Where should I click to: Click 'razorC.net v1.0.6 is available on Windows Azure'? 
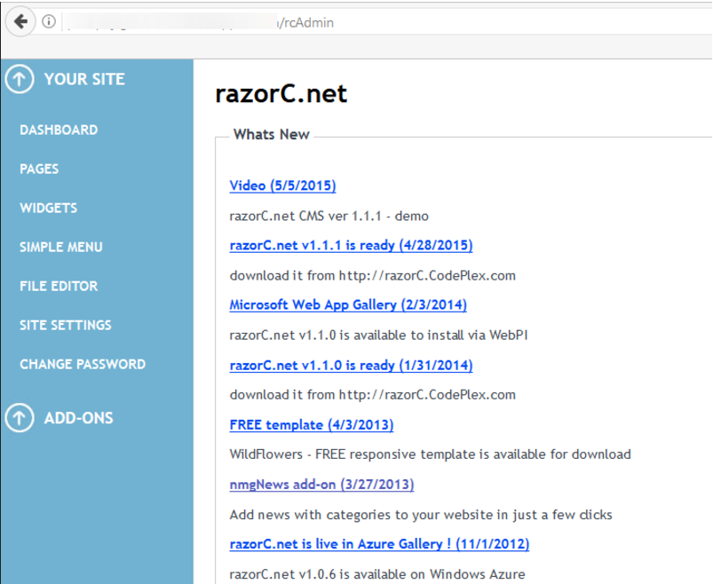tap(377, 574)
